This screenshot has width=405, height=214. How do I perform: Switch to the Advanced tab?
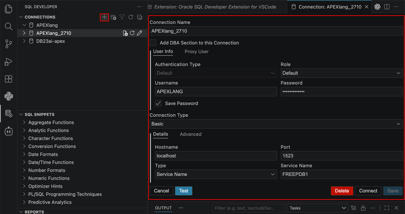[x=190, y=134]
